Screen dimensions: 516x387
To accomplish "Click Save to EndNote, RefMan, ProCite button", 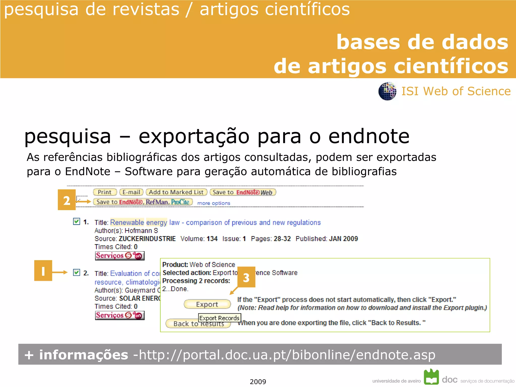I will tap(143, 202).
